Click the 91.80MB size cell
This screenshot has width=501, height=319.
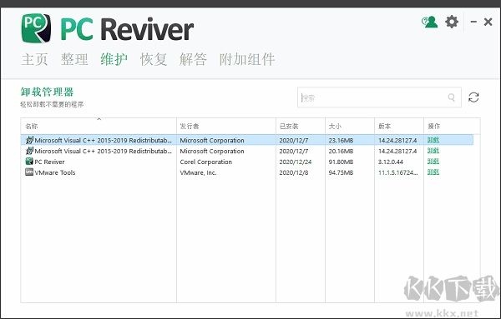click(x=341, y=162)
